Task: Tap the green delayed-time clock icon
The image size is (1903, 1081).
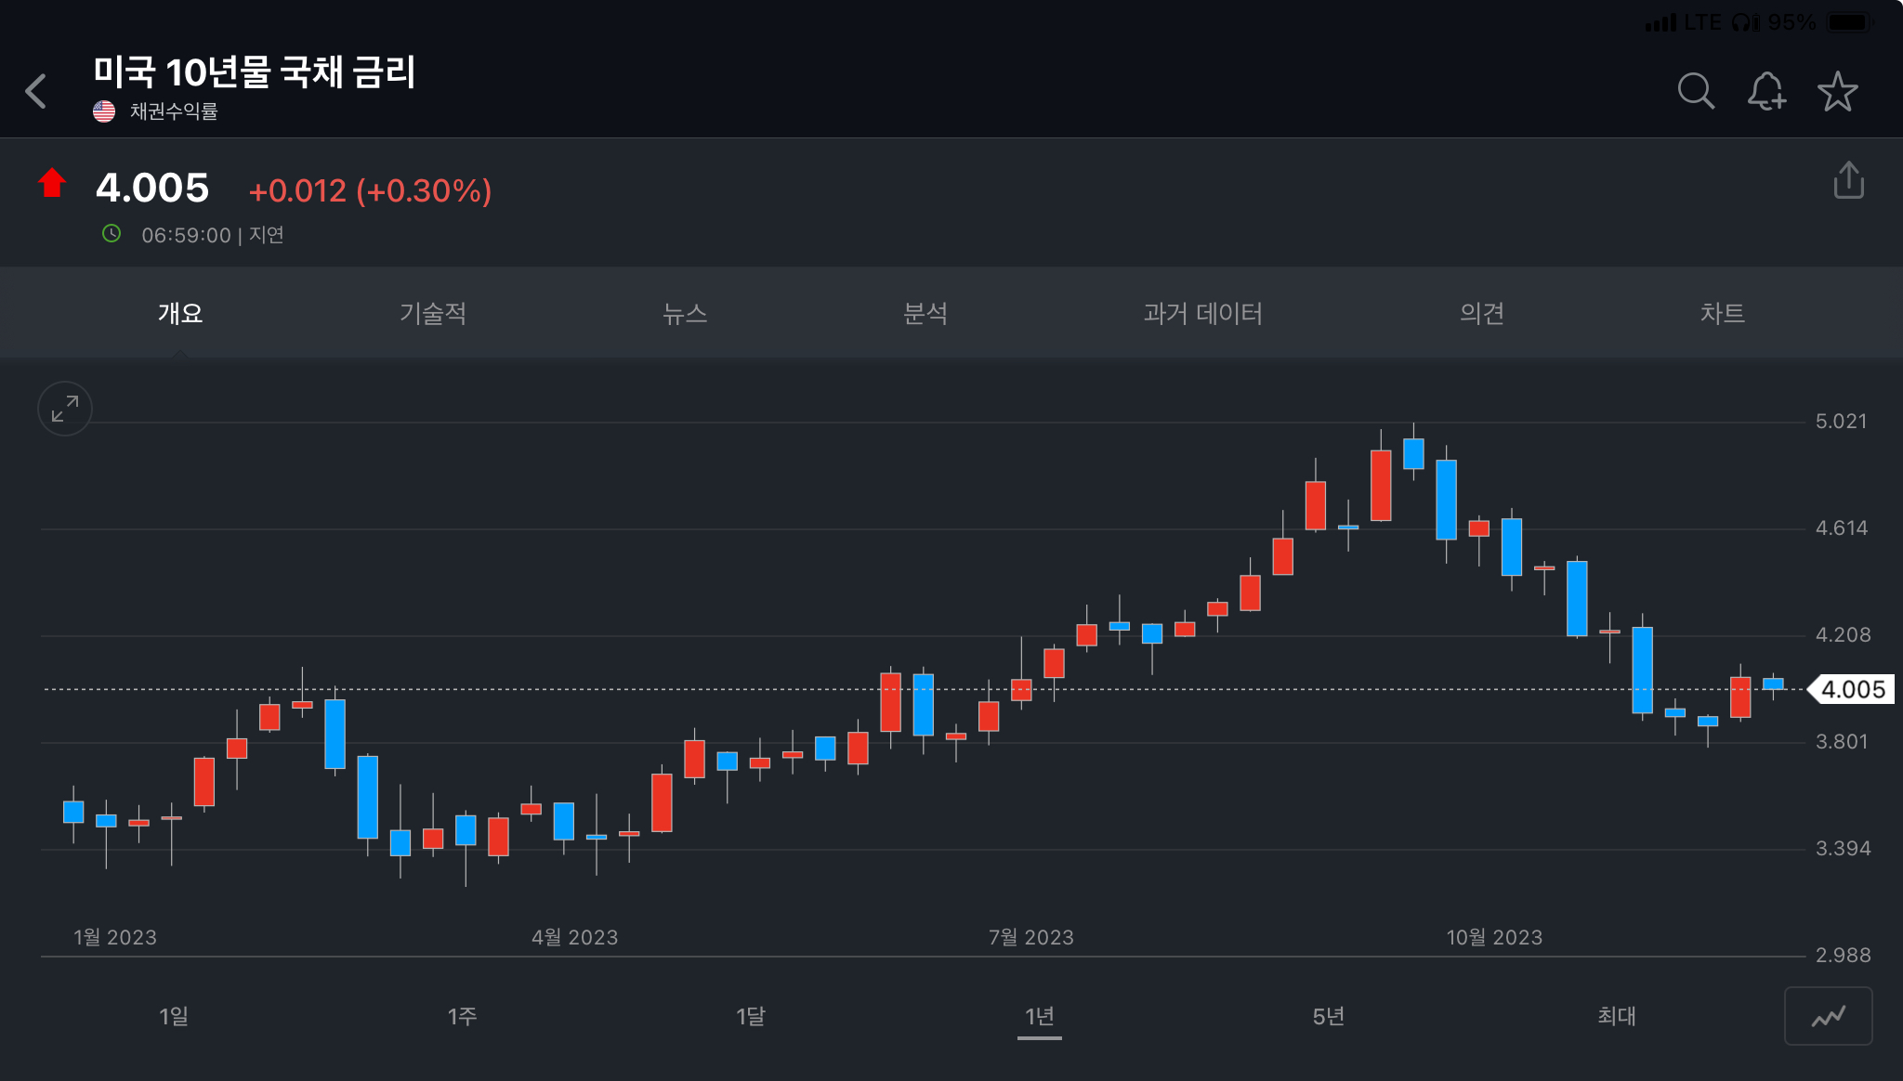Action: [x=112, y=234]
